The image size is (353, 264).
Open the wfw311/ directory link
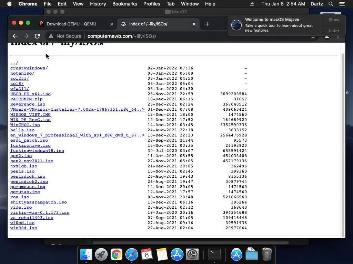point(20,89)
